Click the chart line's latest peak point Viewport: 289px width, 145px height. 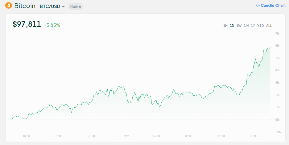click(x=270, y=48)
